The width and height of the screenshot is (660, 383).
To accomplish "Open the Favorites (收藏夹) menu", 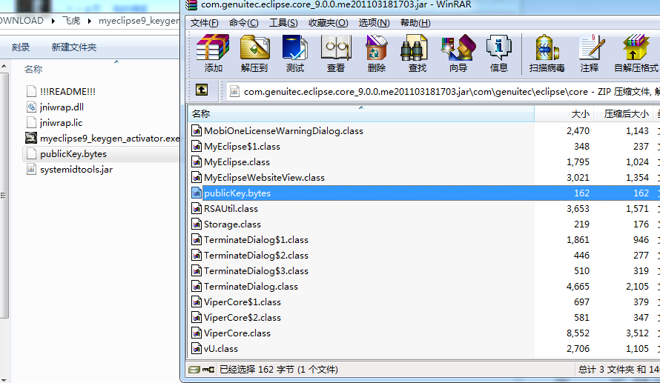I will coord(328,23).
